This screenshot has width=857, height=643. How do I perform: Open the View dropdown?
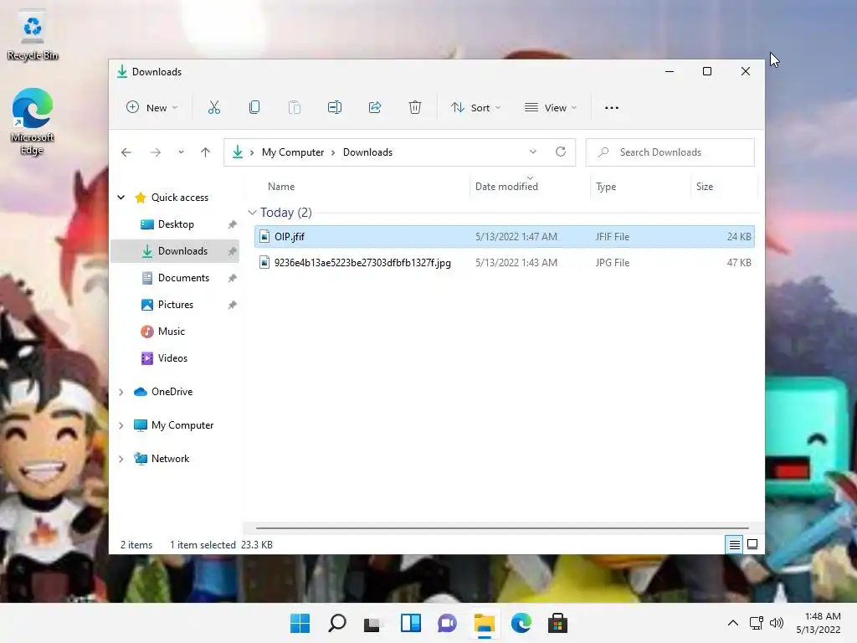coord(551,108)
